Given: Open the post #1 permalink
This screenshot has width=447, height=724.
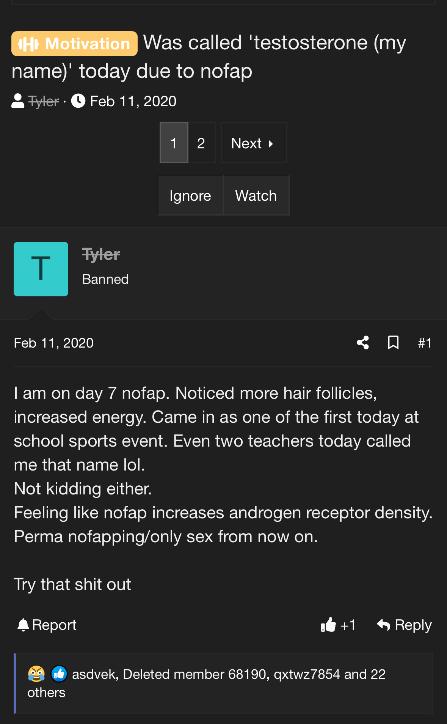Looking at the screenshot, I should [425, 343].
